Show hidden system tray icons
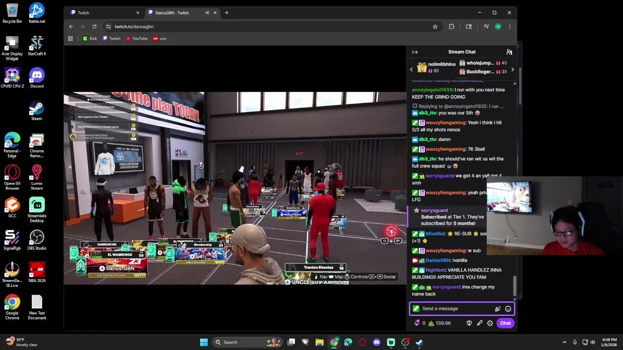The width and height of the screenshot is (623, 350). pos(565,342)
